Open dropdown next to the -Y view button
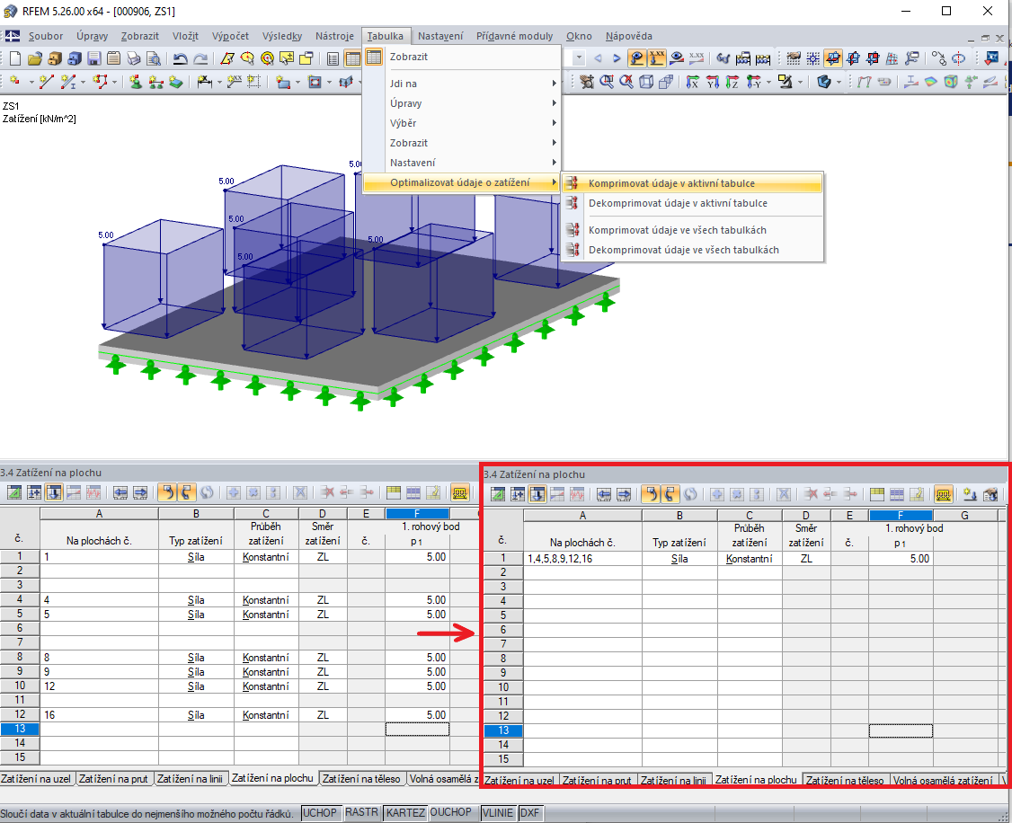The image size is (1012, 823). point(768,82)
